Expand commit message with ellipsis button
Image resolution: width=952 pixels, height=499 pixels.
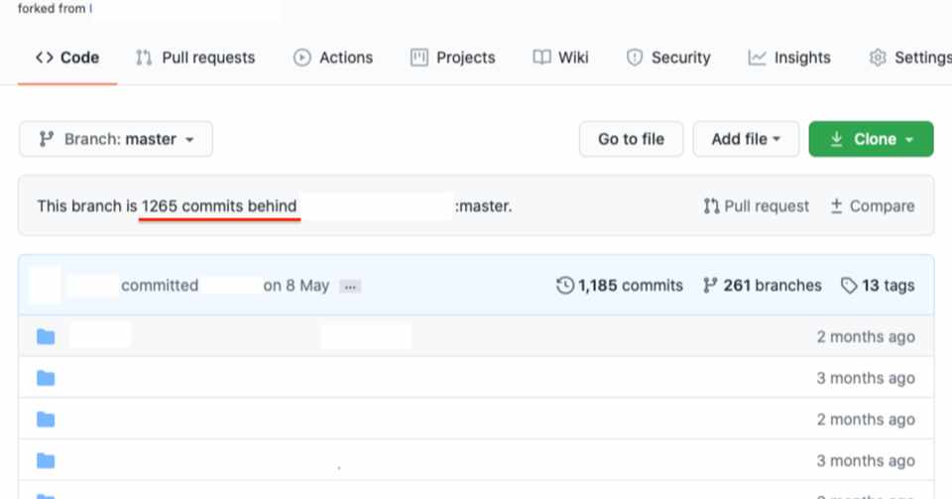pyautogui.click(x=350, y=287)
